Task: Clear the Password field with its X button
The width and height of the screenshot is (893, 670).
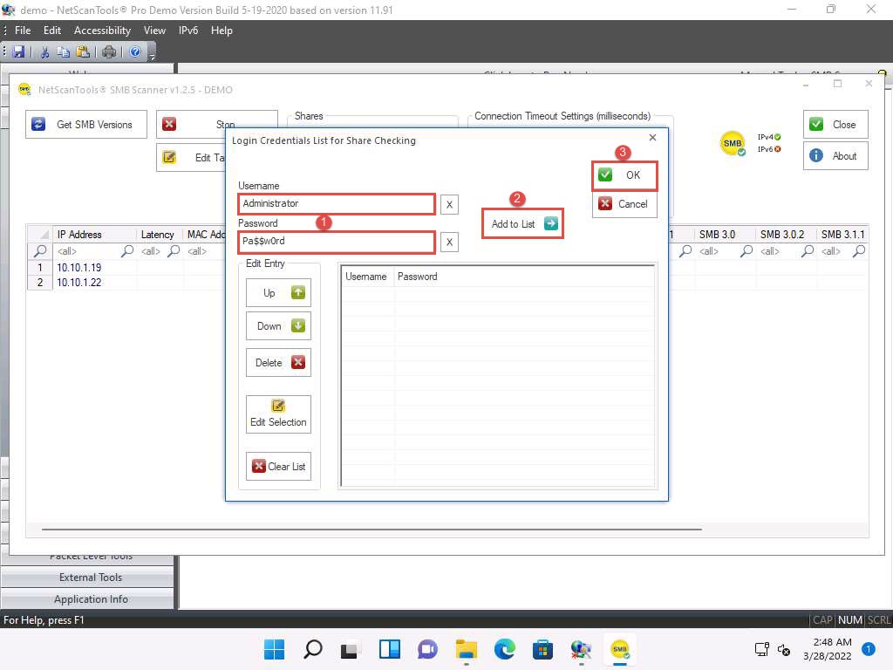Action: pyautogui.click(x=449, y=242)
